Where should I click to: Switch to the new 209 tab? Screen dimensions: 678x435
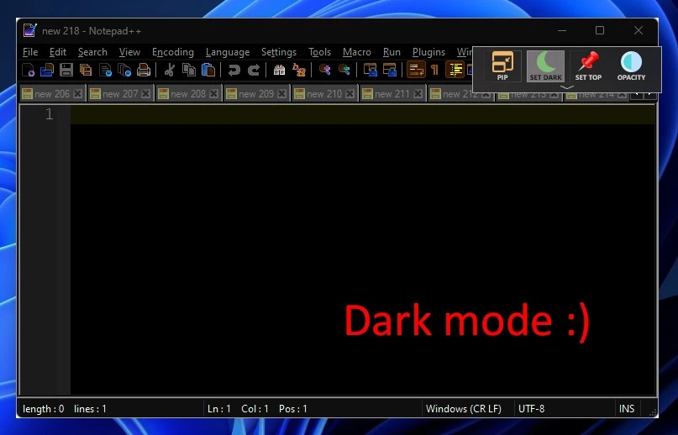(x=256, y=94)
